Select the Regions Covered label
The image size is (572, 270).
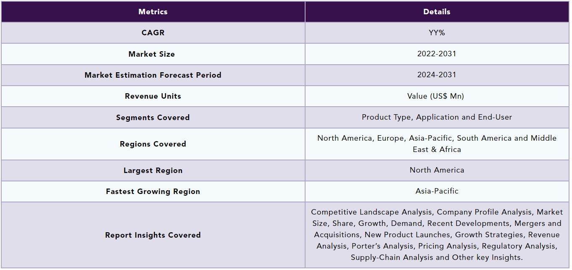153,144
